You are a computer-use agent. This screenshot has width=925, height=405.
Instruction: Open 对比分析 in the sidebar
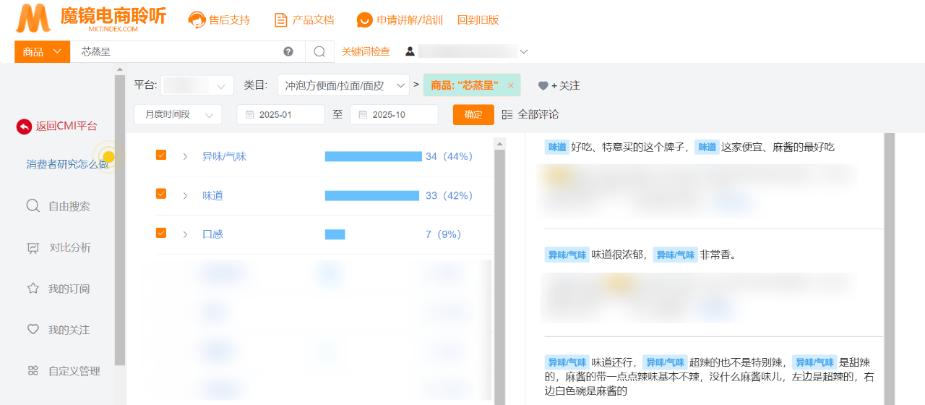(x=69, y=247)
